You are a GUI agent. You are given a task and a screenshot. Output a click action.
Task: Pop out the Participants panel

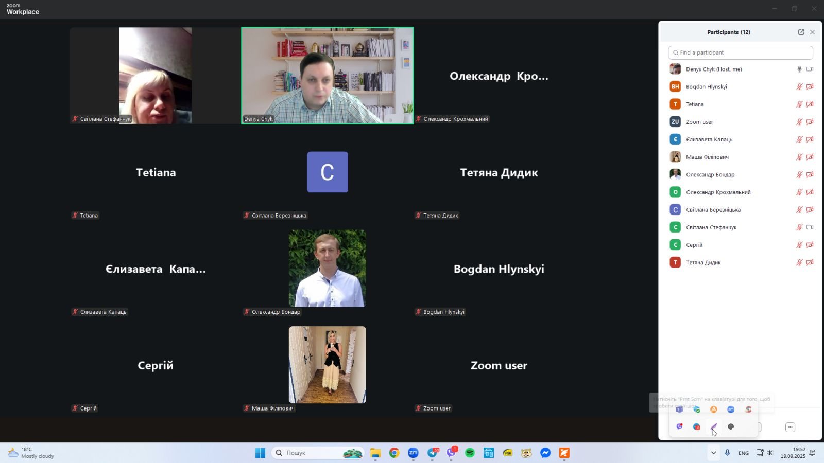coord(801,32)
